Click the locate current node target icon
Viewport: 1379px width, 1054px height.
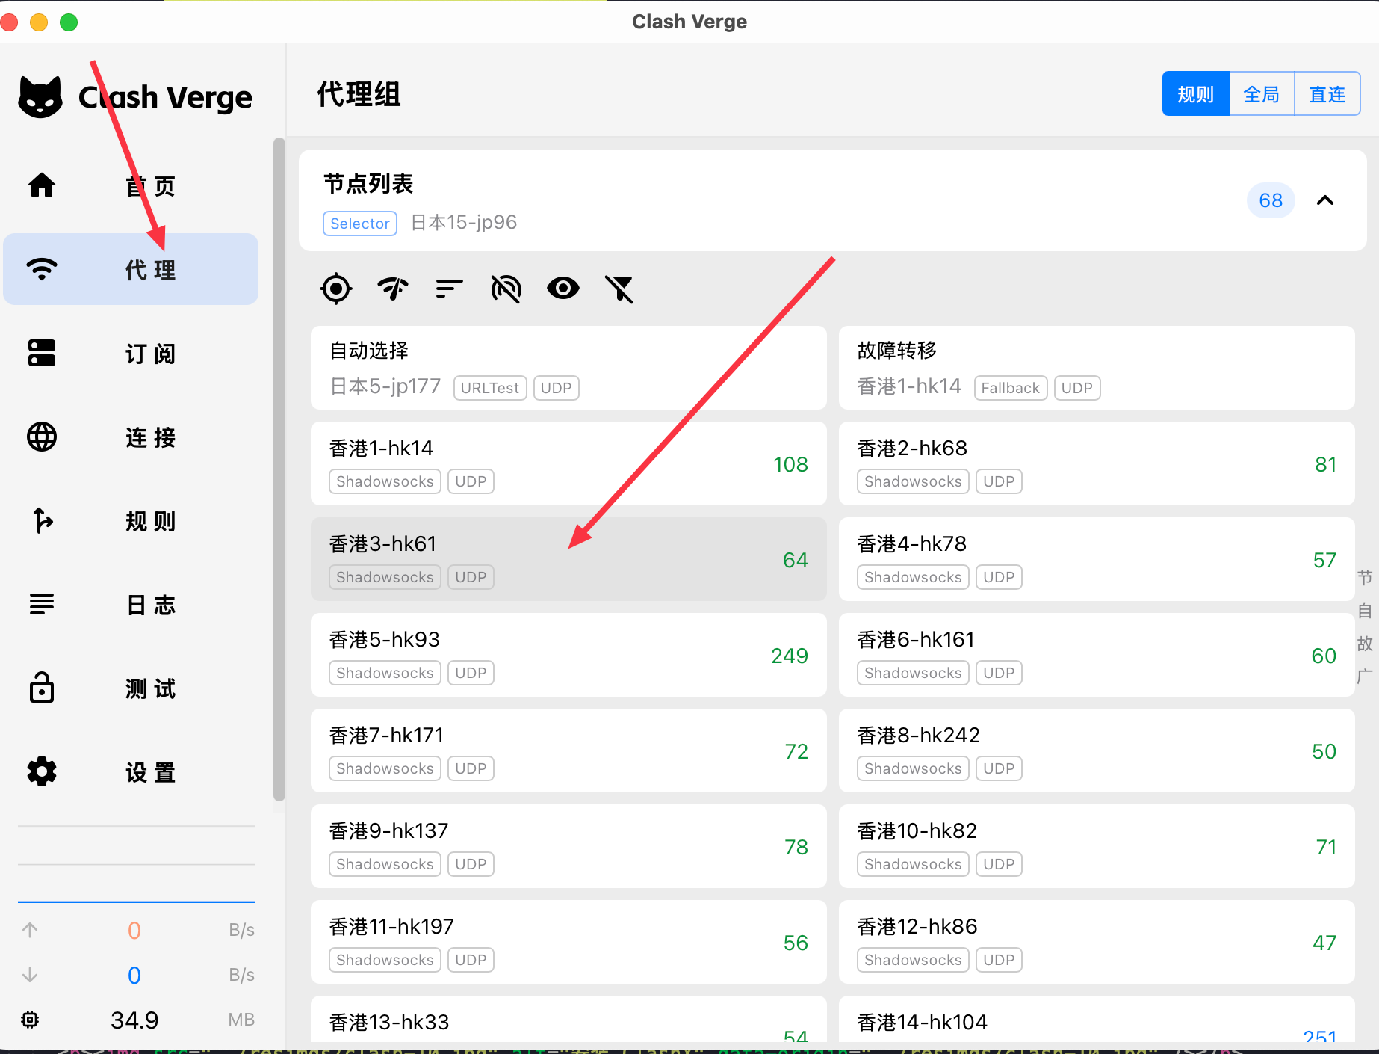pos(336,289)
